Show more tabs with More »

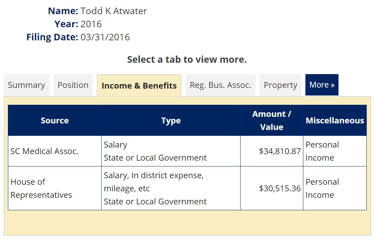(x=322, y=85)
